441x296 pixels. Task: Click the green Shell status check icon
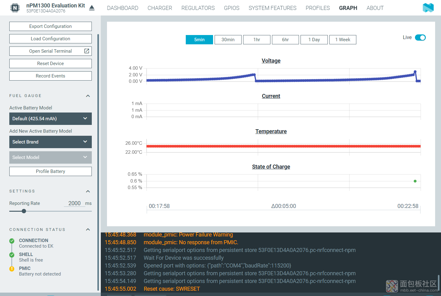[12, 255]
